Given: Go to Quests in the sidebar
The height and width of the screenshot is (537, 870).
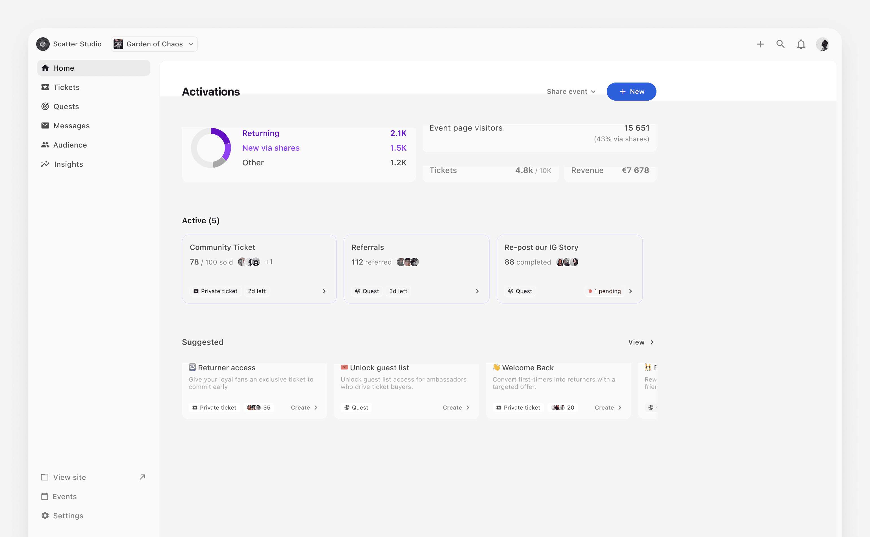Looking at the screenshot, I should point(66,107).
